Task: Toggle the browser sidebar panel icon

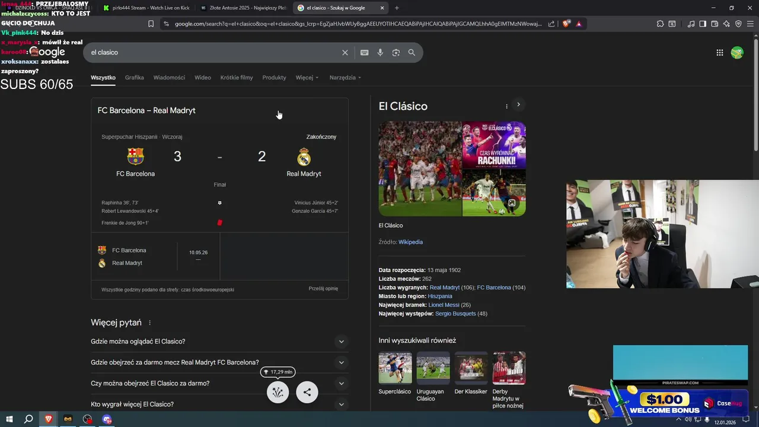Action: pos(703,24)
